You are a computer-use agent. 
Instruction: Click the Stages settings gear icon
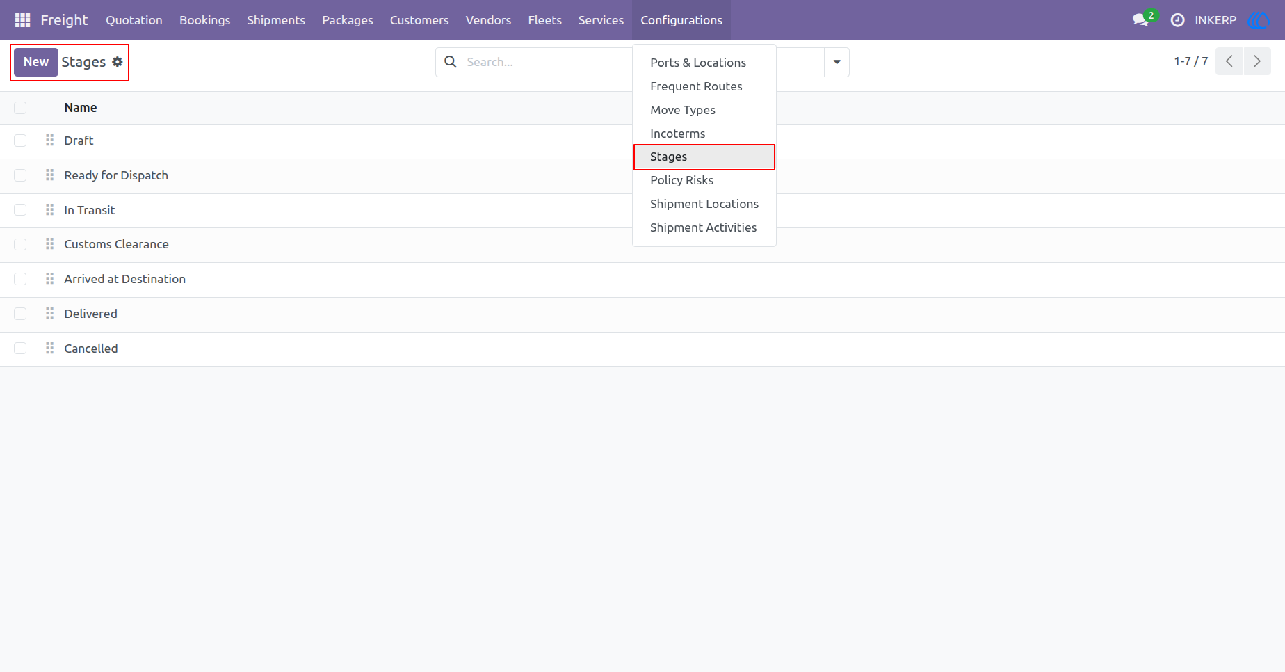pyautogui.click(x=118, y=62)
